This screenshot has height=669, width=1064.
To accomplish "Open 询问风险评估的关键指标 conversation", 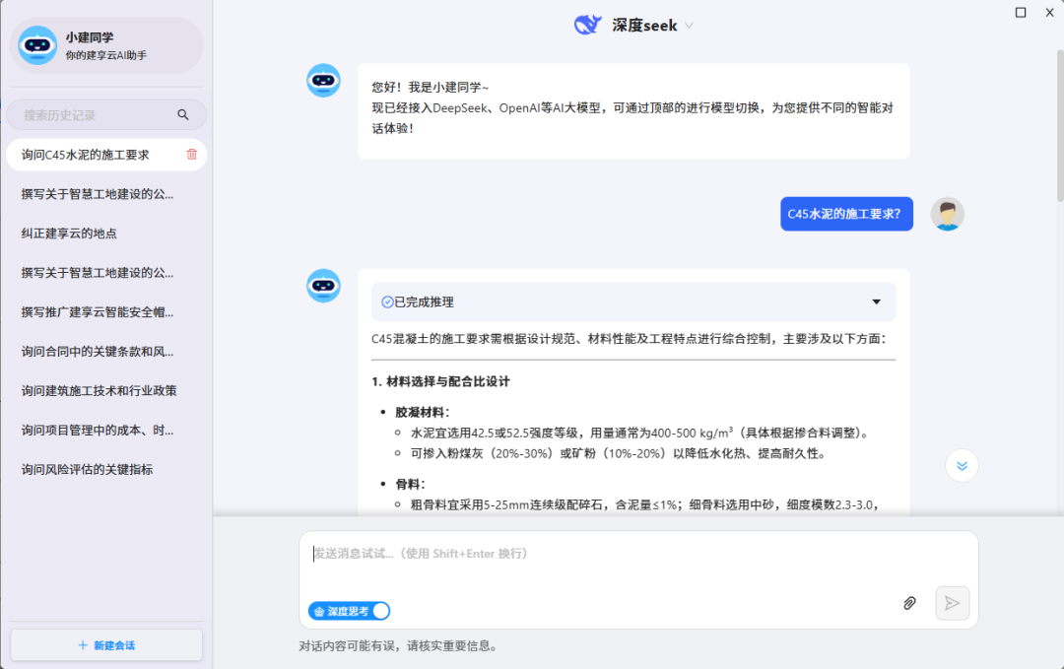I will (87, 470).
